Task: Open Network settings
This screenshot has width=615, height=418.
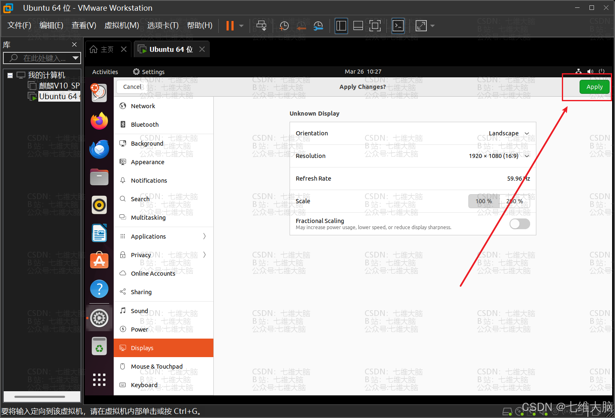Action: coord(164,106)
